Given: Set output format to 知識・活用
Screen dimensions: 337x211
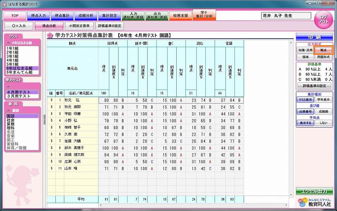Looking at the screenshot, I should [305, 50].
